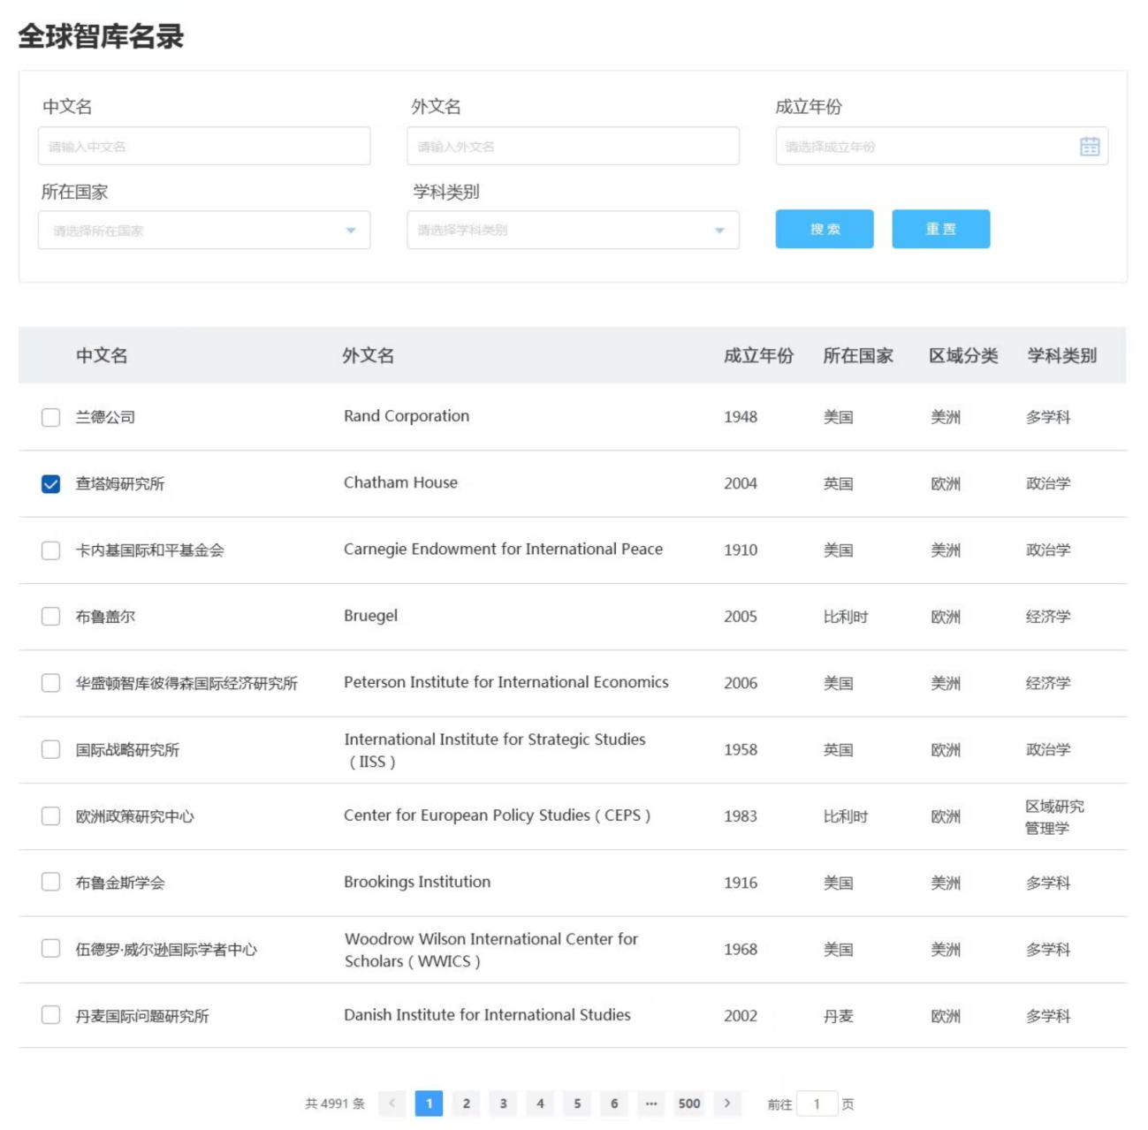The width and height of the screenshot is (1148, 1130).
Task: Click the 所在国家 column header
Action: pos(858,356)
